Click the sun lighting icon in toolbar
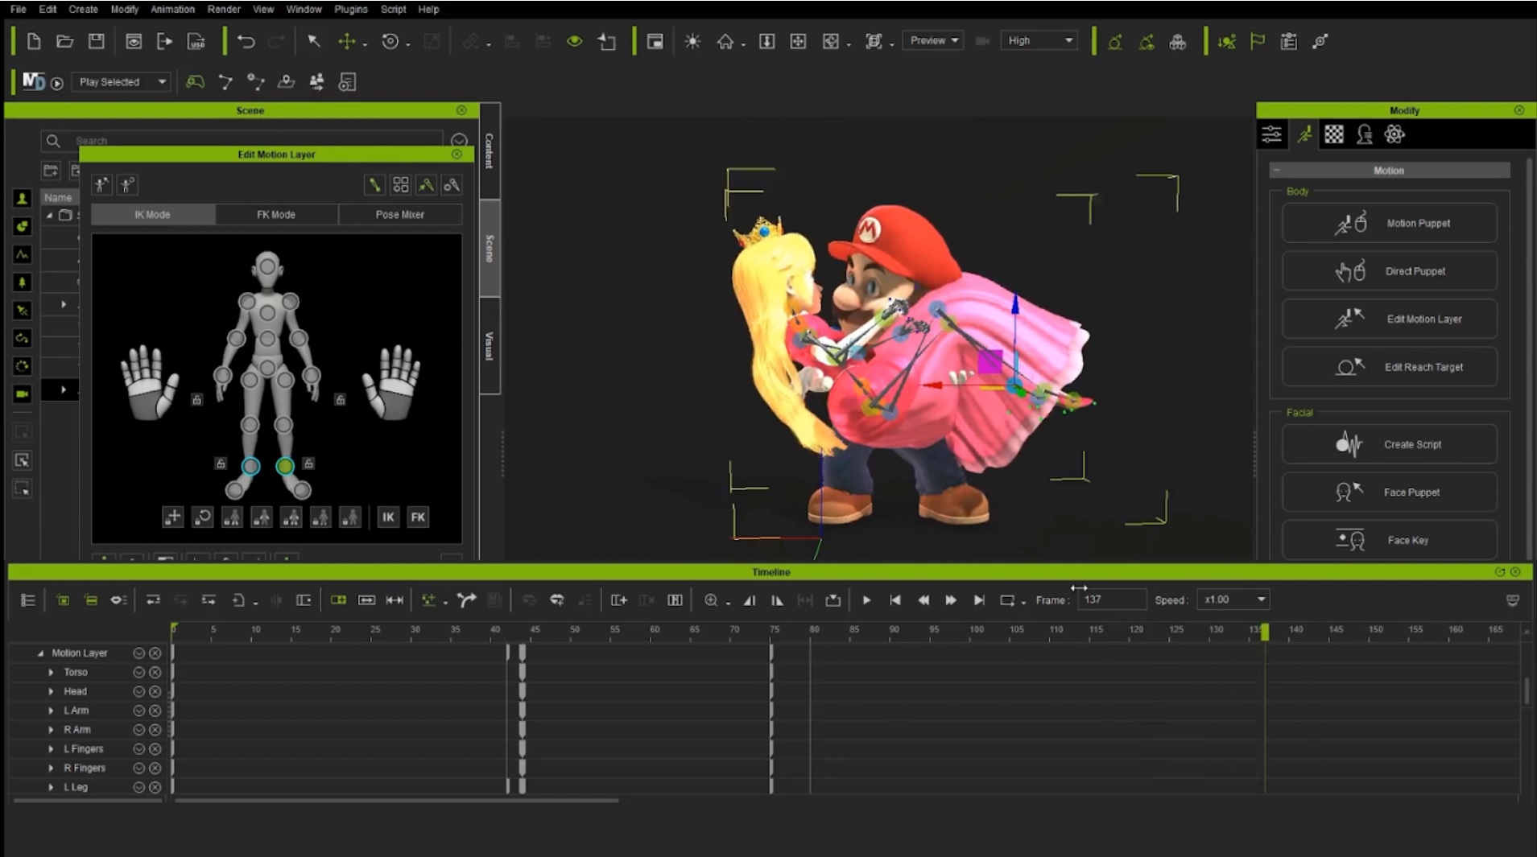This screenshot has width=1537, height=857. tap(692, 41)
